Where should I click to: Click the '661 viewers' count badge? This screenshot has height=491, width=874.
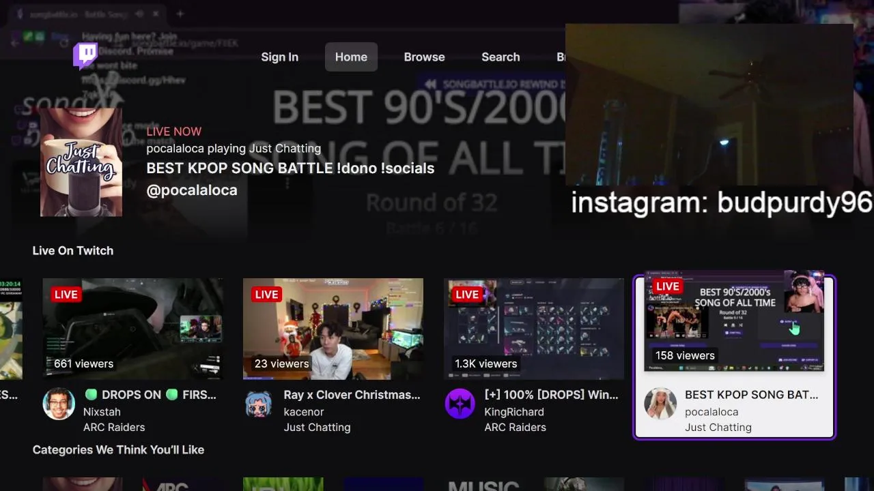coord(84,364)
